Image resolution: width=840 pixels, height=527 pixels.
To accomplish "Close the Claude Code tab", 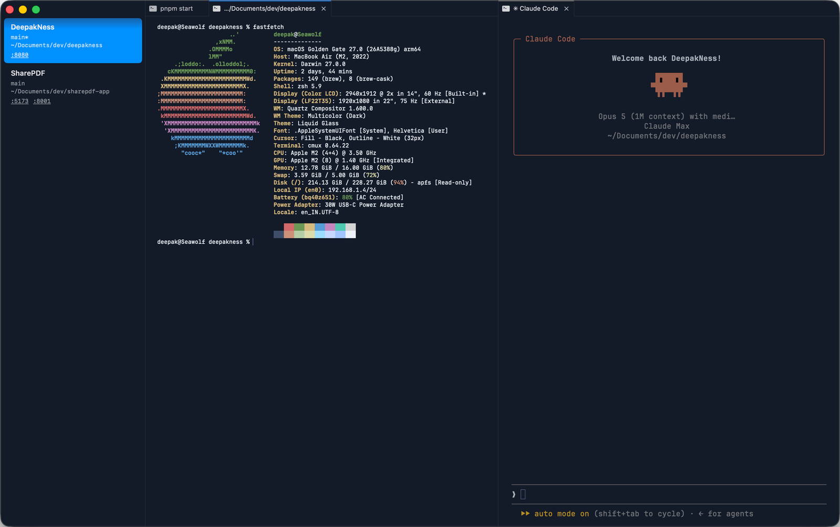I will 566,9.
